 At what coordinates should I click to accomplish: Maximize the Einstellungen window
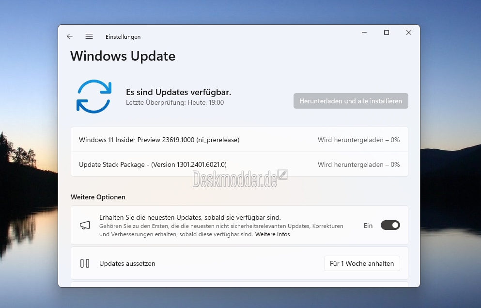click(x=387, y=32)
